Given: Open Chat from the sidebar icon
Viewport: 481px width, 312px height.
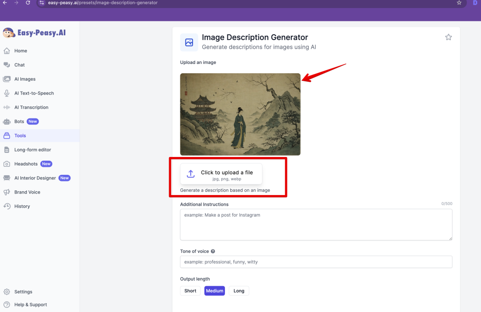Looking at the screenshot, I should (7, 65).
